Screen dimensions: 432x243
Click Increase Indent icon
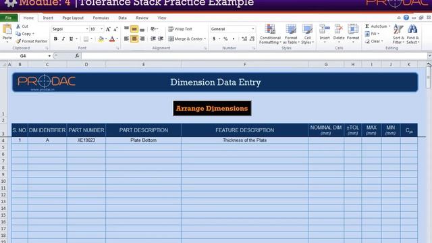161,39
